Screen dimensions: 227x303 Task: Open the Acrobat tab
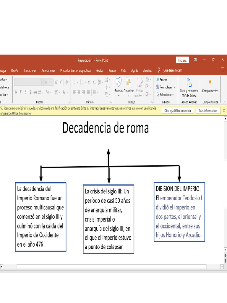(147, 70)
